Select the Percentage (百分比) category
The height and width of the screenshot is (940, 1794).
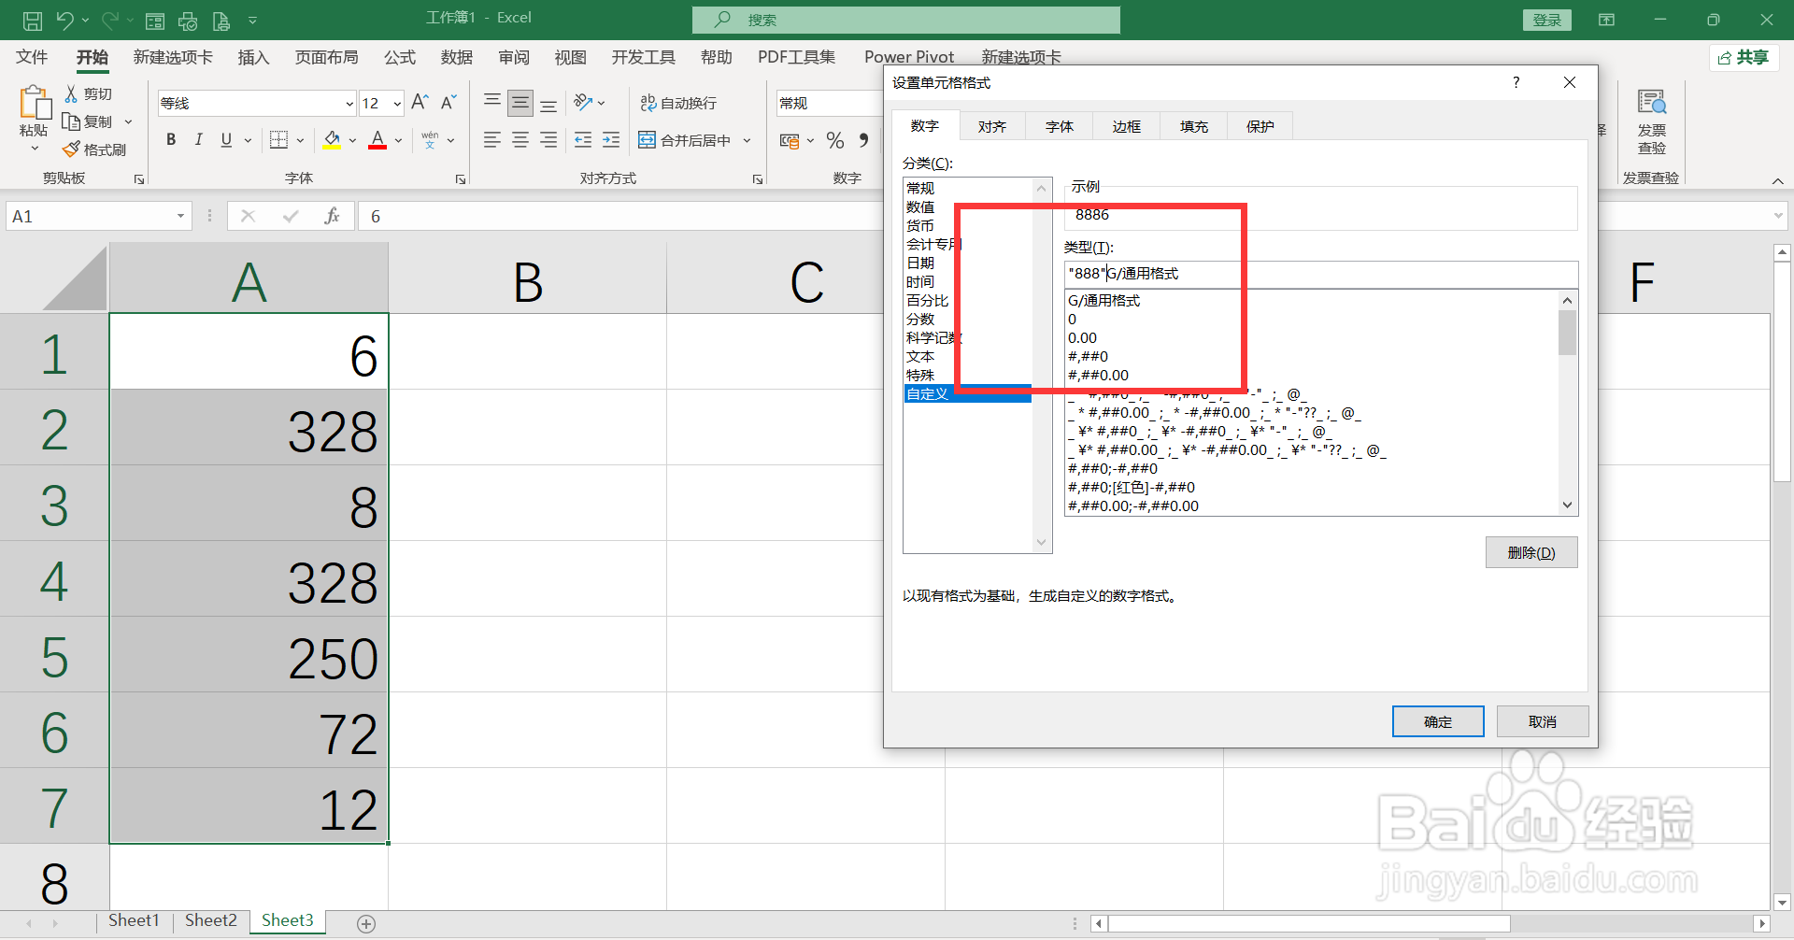(928, 301)
